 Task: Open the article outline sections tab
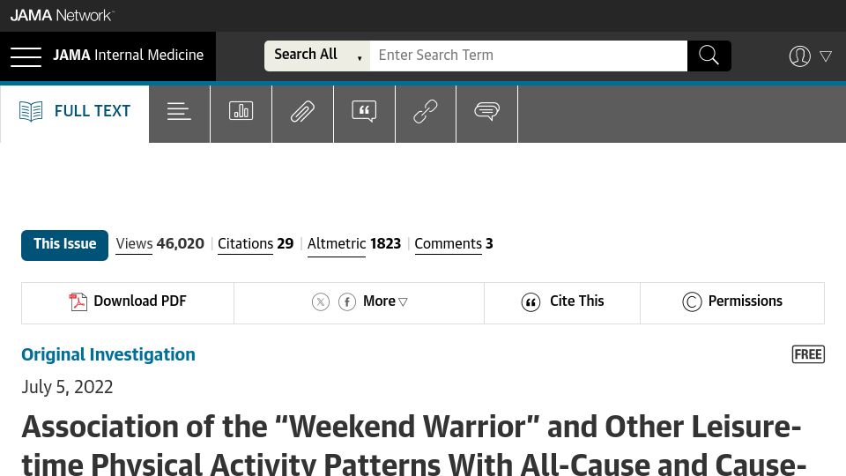[x=179, y=112]
